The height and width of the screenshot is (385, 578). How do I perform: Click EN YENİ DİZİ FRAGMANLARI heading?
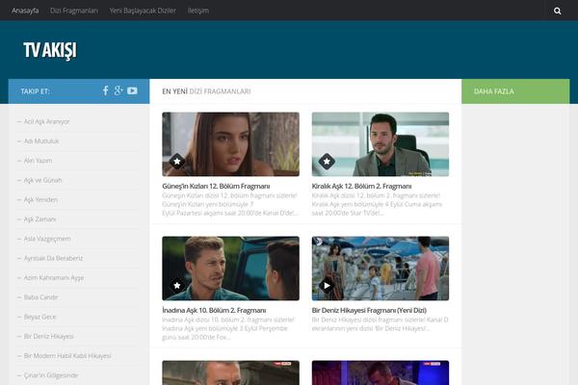206,91
